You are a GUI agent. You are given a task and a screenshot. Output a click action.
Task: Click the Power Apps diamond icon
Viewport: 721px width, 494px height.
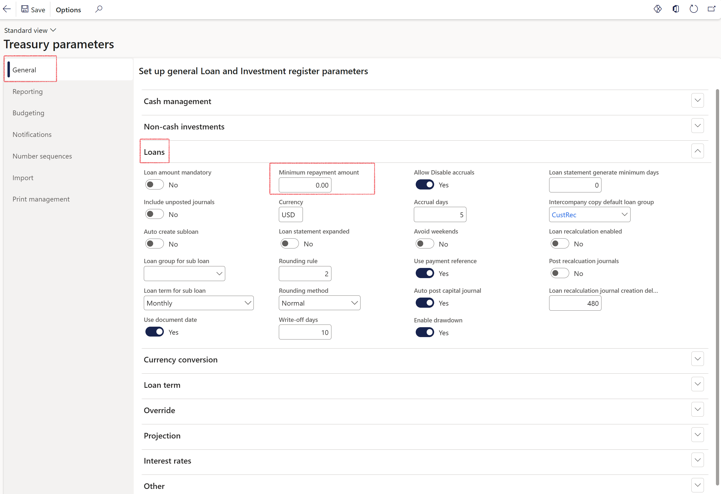tap(657, 9)
